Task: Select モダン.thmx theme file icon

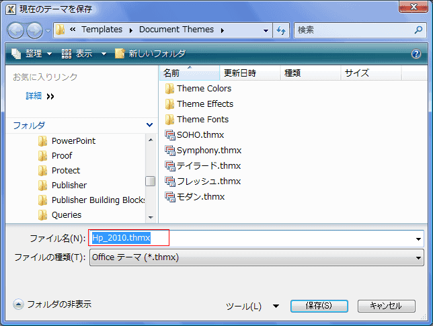Action: pyautogui.click(x=170, y=197)
